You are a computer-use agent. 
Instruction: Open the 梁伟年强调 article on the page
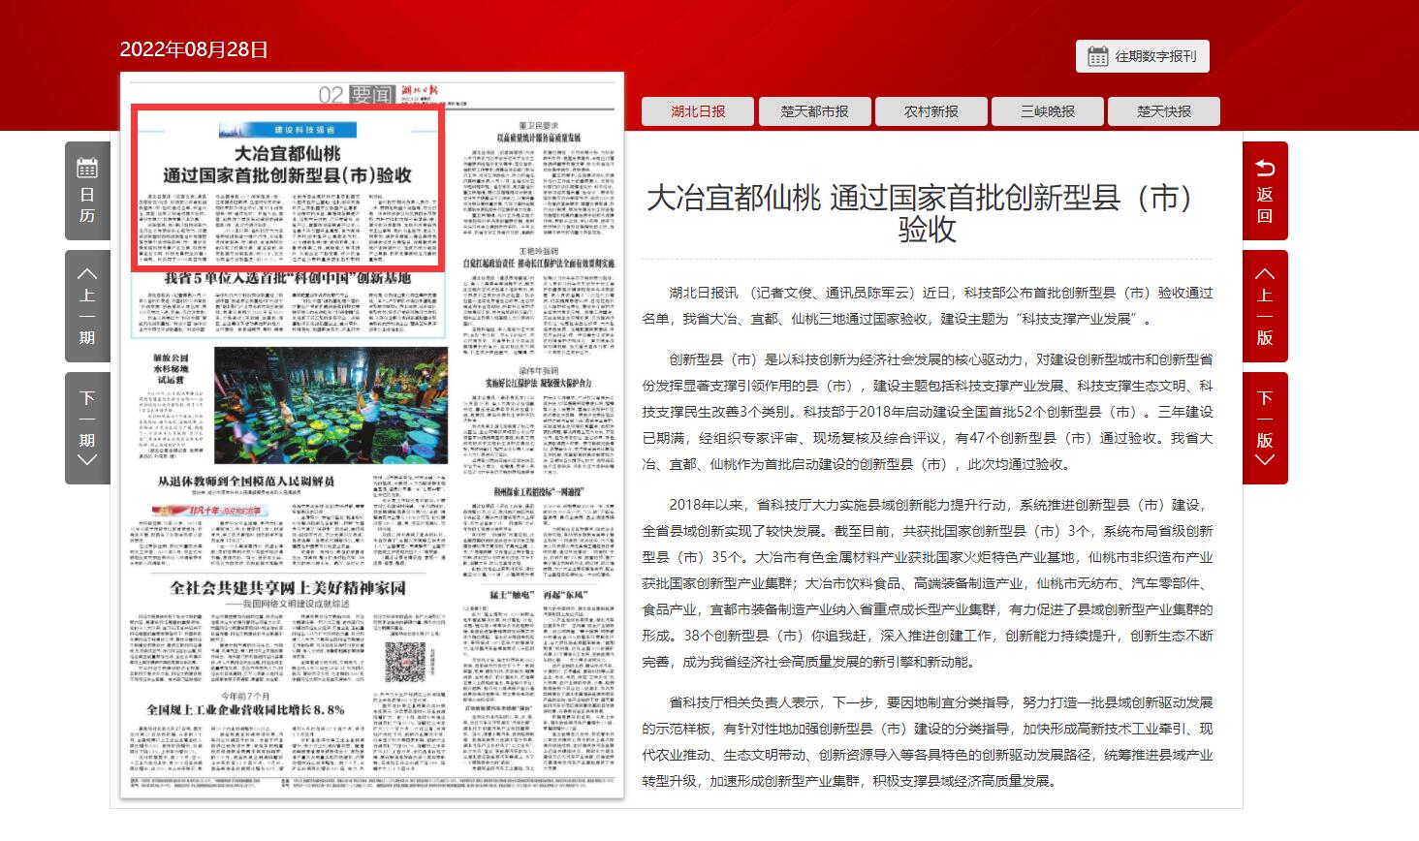point(539,377)
